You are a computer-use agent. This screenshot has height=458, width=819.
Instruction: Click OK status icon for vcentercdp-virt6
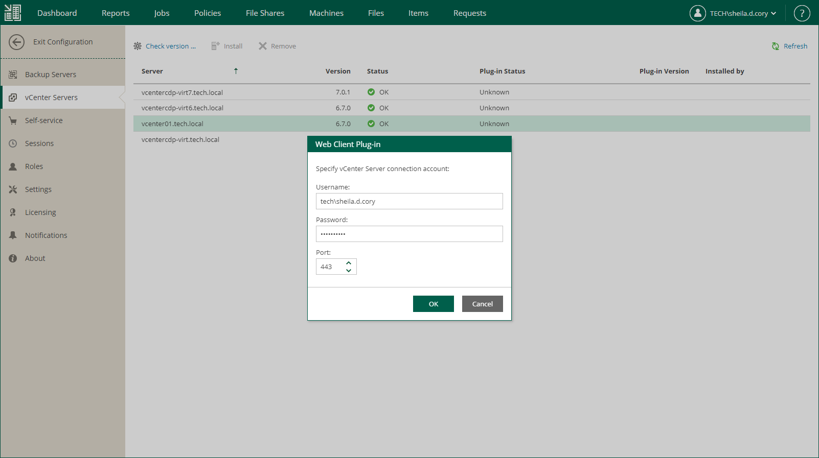point(371,108)
